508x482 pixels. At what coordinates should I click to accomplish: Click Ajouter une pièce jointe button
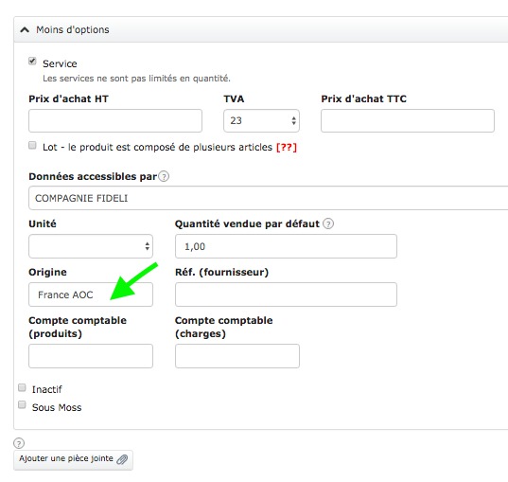click(x=73, y=459)
